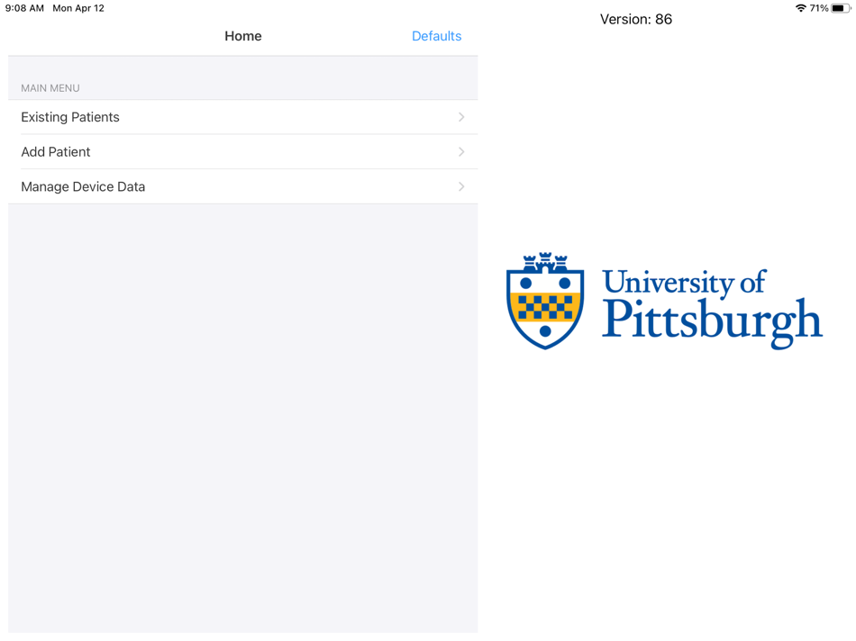The image size is (856, 641).
Task: Tap chevron beside Existing Patients
Action: tap(461, 117)
